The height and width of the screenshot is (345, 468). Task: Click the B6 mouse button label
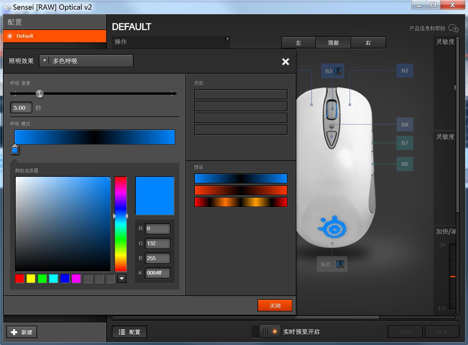point(405,164)
